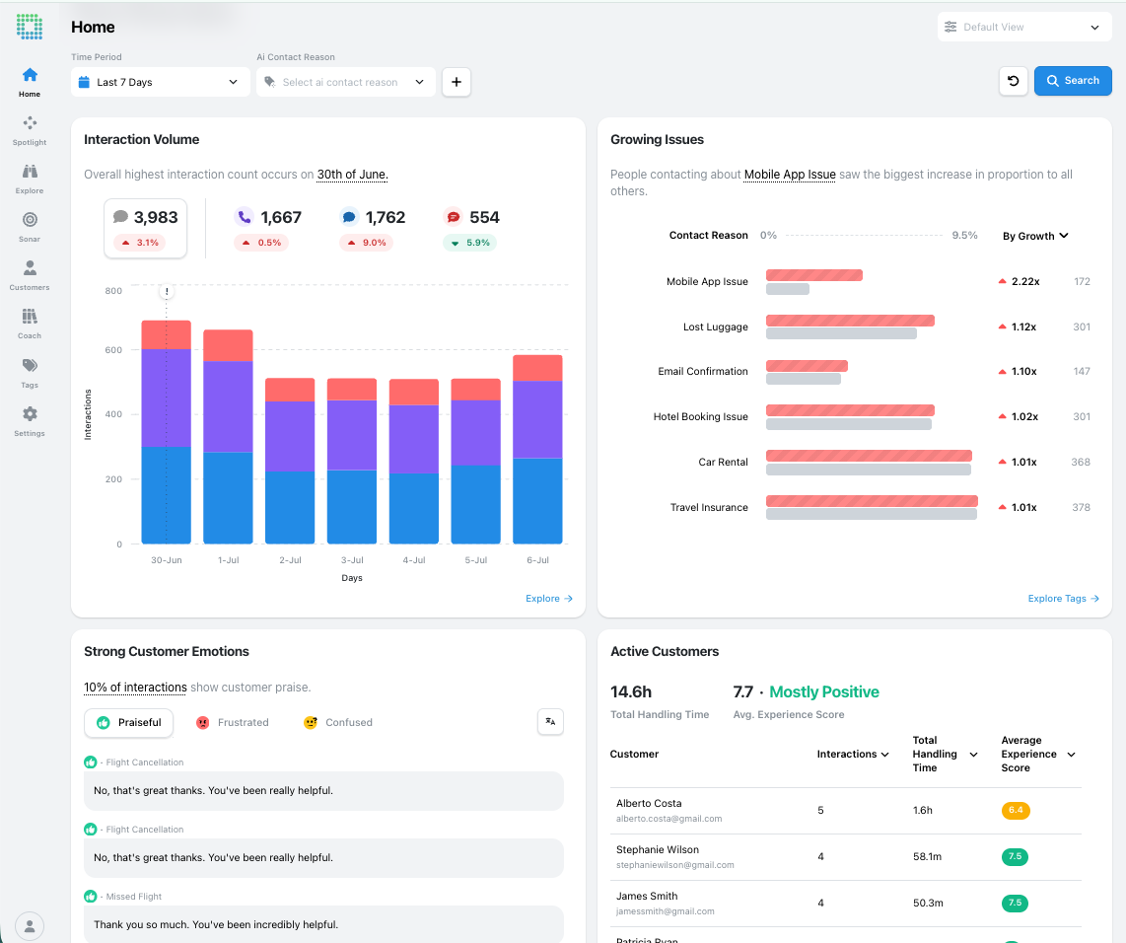The image size is (1126, 943).
Task: Select the Confused emotion filter
Action: (337, 722)
